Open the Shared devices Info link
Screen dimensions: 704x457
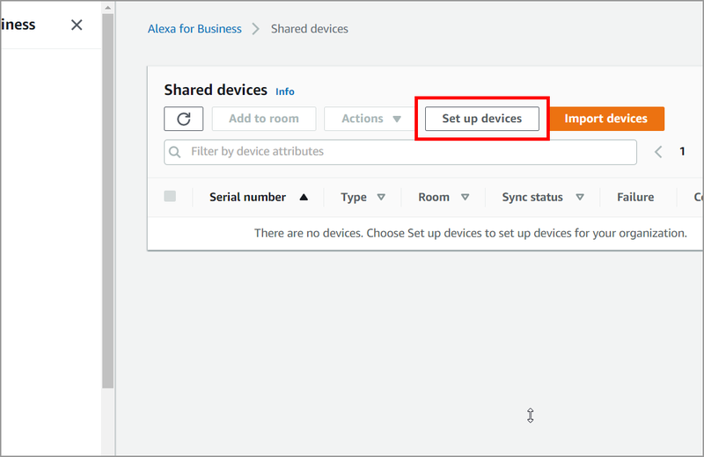pos(285,91)
